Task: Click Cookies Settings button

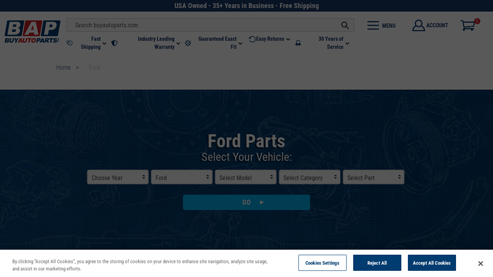Action: coord(322,263)
